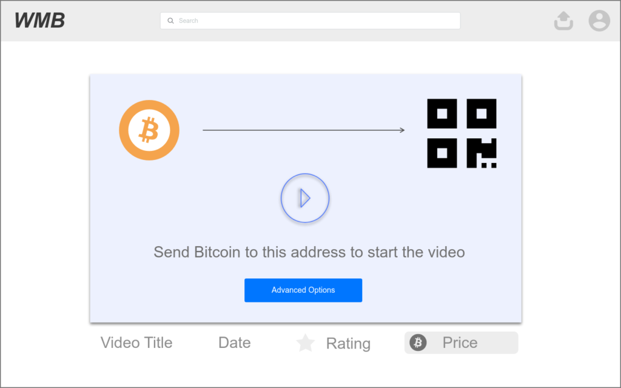Click the QR code's top-right square
The height and width of the screenshot is (388, 621).
pos(481,113)
